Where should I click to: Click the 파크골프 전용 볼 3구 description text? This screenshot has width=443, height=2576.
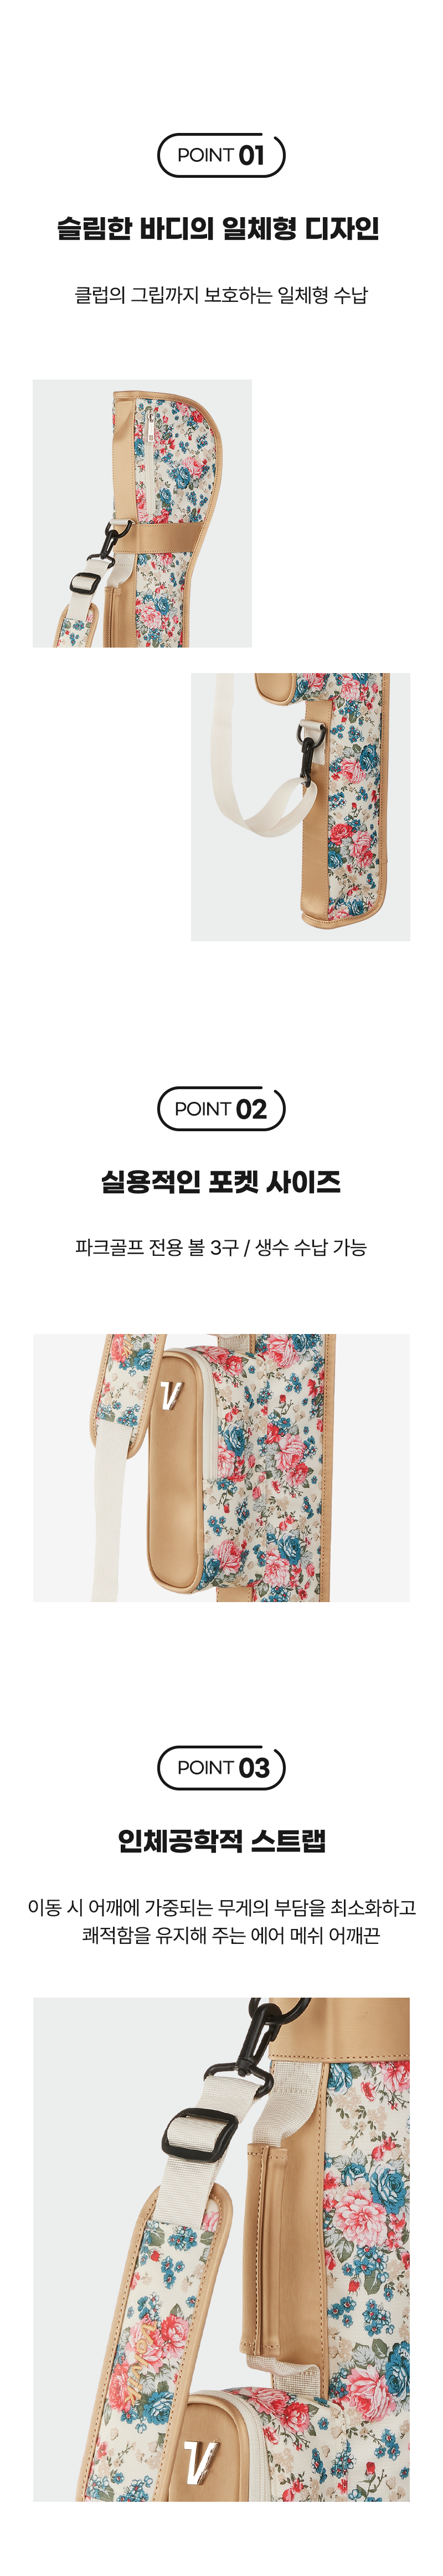pos(221,1247)
